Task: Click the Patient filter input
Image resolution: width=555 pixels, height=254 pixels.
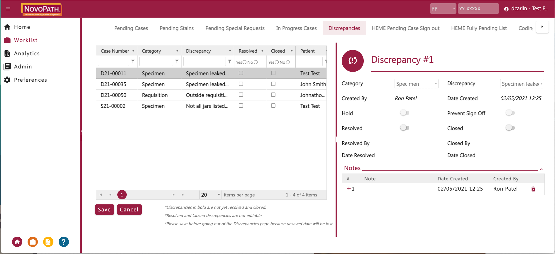Action: pyautogui.click(x=310, y=61)
